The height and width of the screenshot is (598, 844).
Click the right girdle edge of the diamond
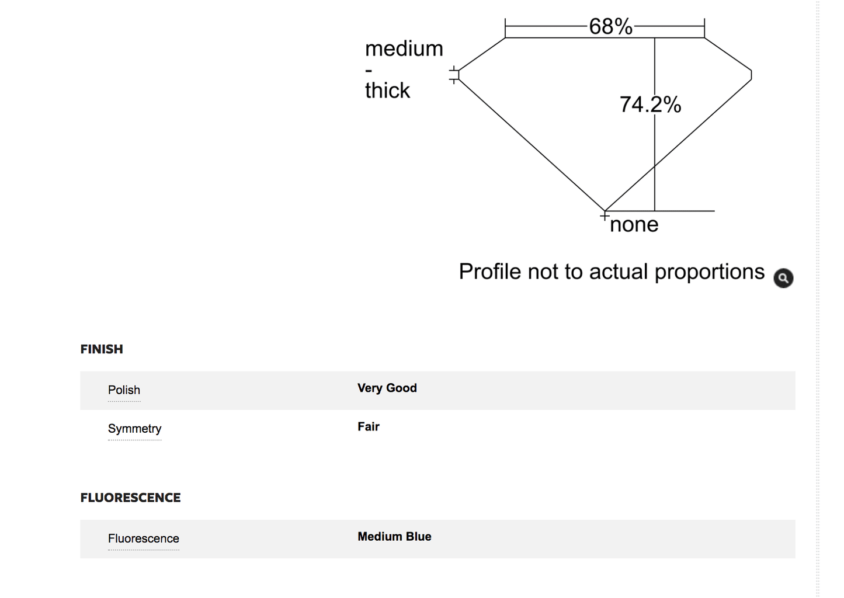[x=751, y=75]
